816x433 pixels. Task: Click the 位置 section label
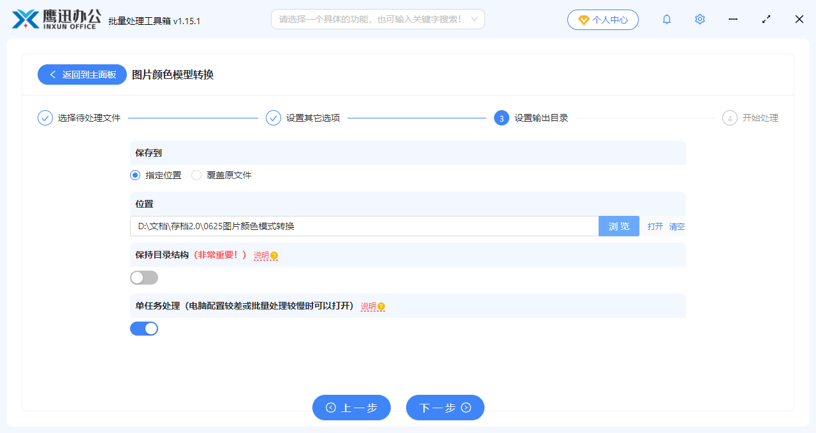click(x=144, y=204)
